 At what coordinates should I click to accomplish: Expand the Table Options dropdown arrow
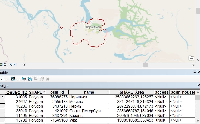point(7,79)
